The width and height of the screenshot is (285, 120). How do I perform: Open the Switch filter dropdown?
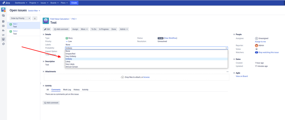tap(34, 11)
